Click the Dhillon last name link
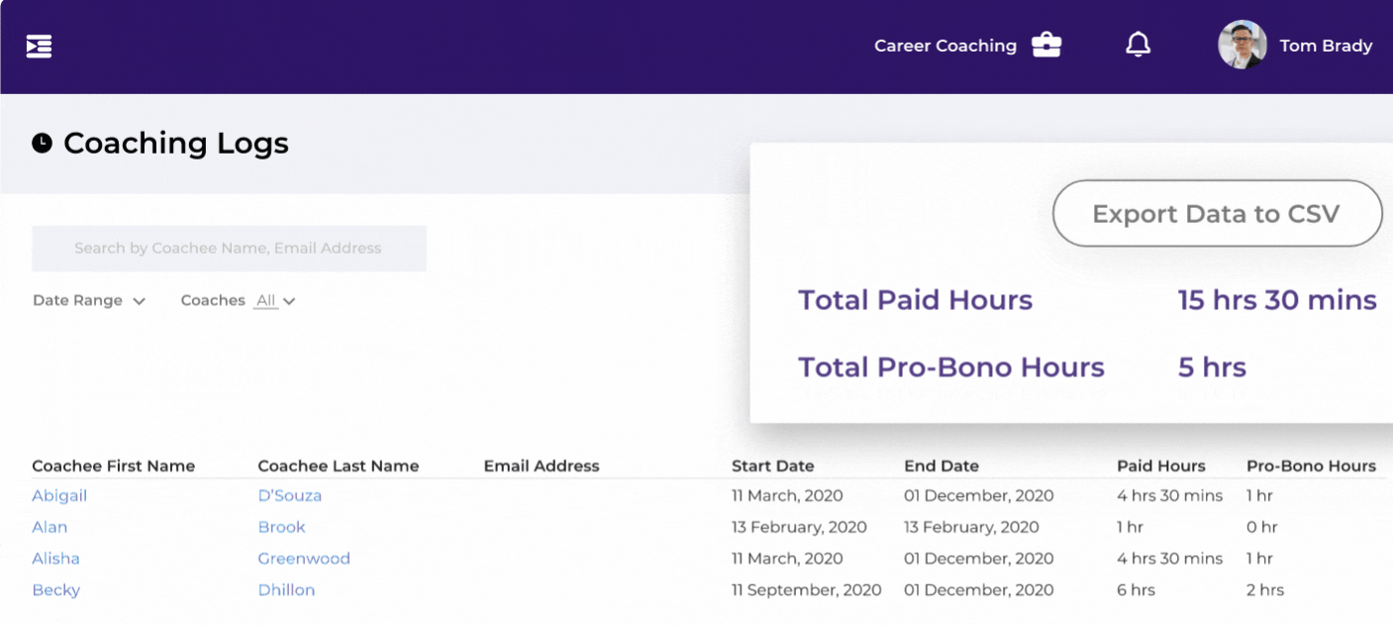Screen dimensions: 1393x625 coord(286,590)
